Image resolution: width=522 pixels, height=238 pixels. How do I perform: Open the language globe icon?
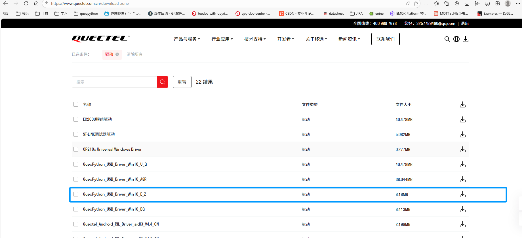456,39
